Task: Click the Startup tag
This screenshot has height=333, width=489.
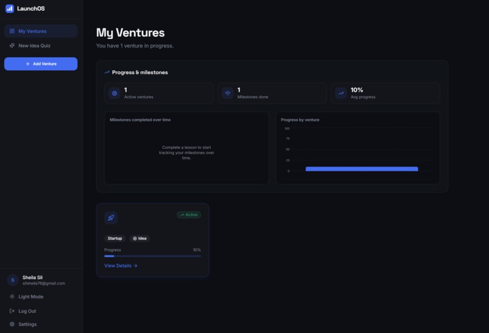Action: 115,238
